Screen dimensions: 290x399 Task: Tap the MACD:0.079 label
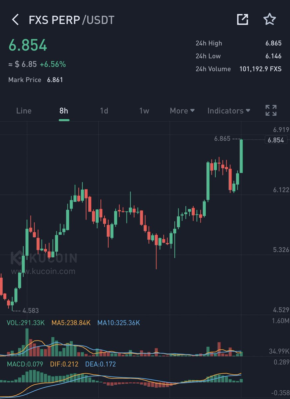click(x=25, y=364)
